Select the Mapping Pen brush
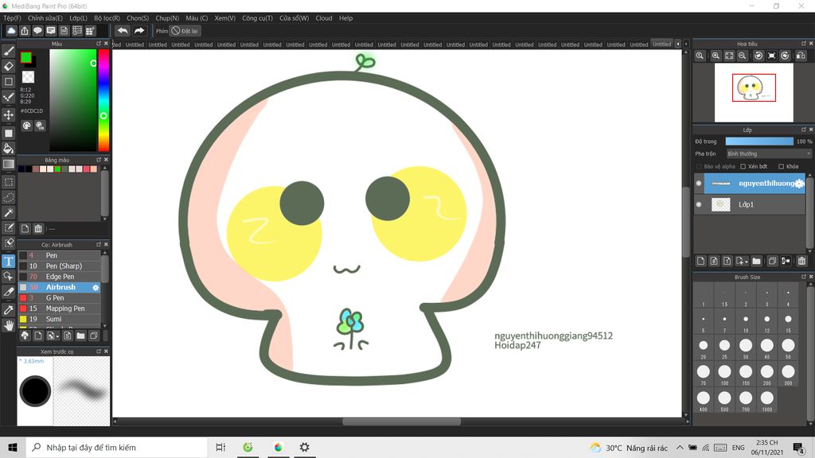Image resolution: width=815 pixels, height=458 pixels. 59,309
